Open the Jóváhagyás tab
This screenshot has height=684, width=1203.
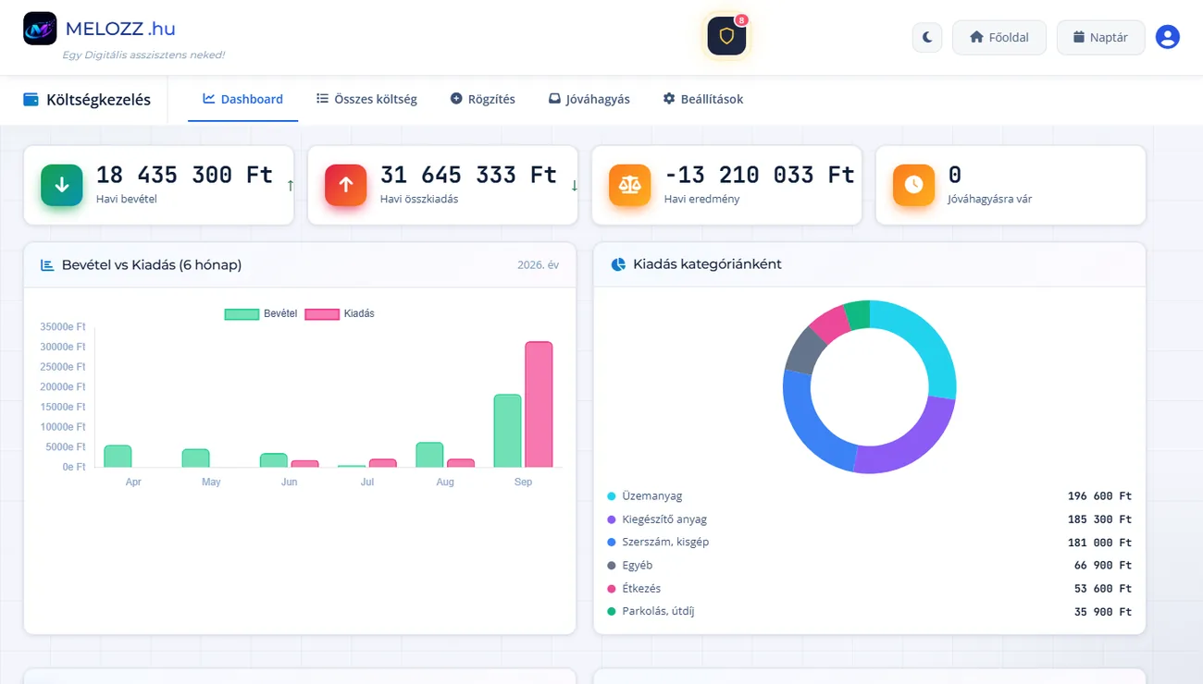coord(589,99)
